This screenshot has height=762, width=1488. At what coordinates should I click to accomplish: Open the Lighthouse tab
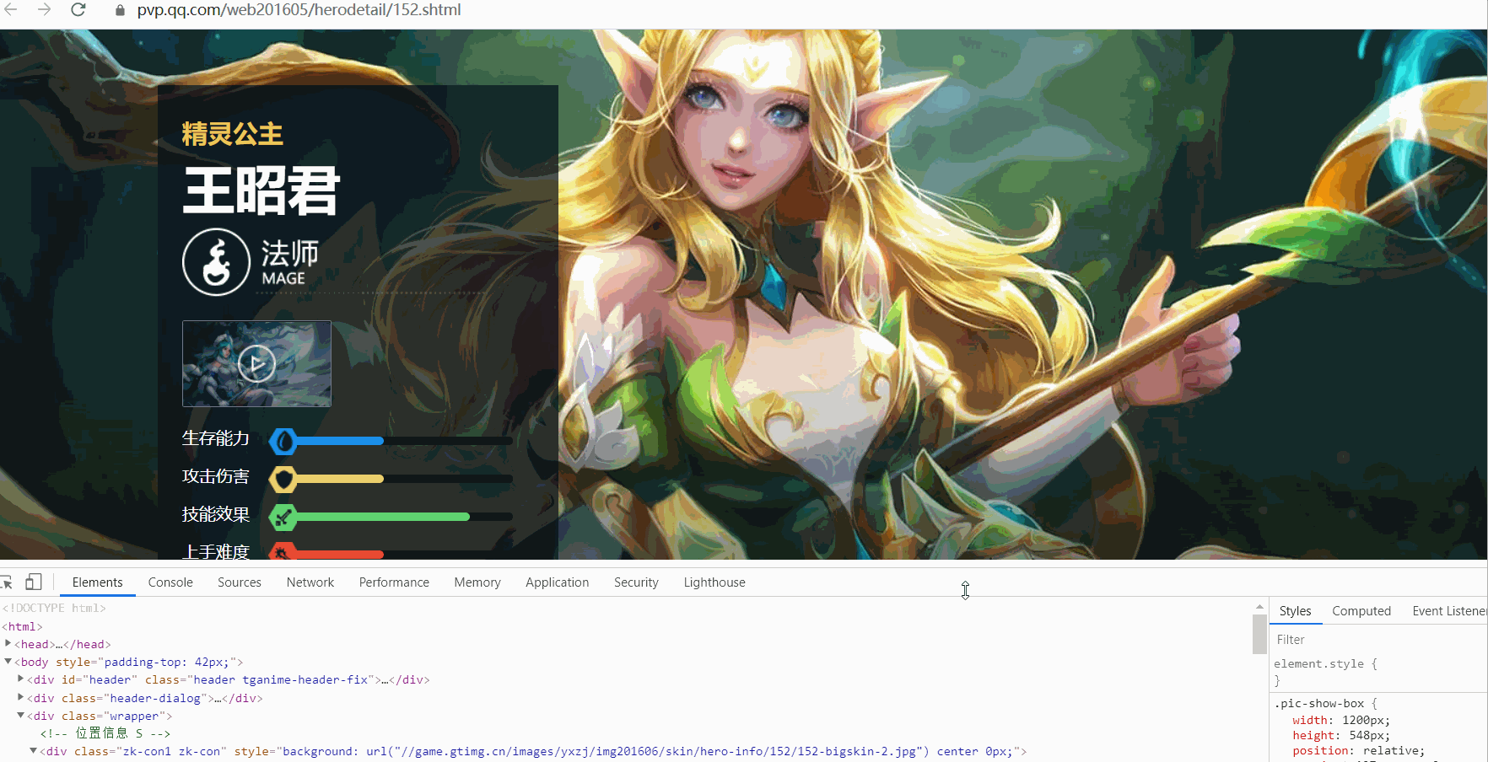(x=714, y=582)
